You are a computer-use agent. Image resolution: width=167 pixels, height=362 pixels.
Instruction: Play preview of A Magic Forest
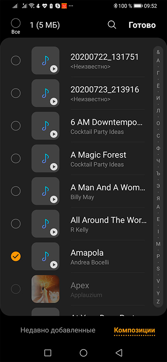(54, 167)
